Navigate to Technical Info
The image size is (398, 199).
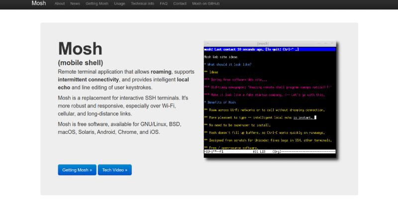click(x=143, y=3)
